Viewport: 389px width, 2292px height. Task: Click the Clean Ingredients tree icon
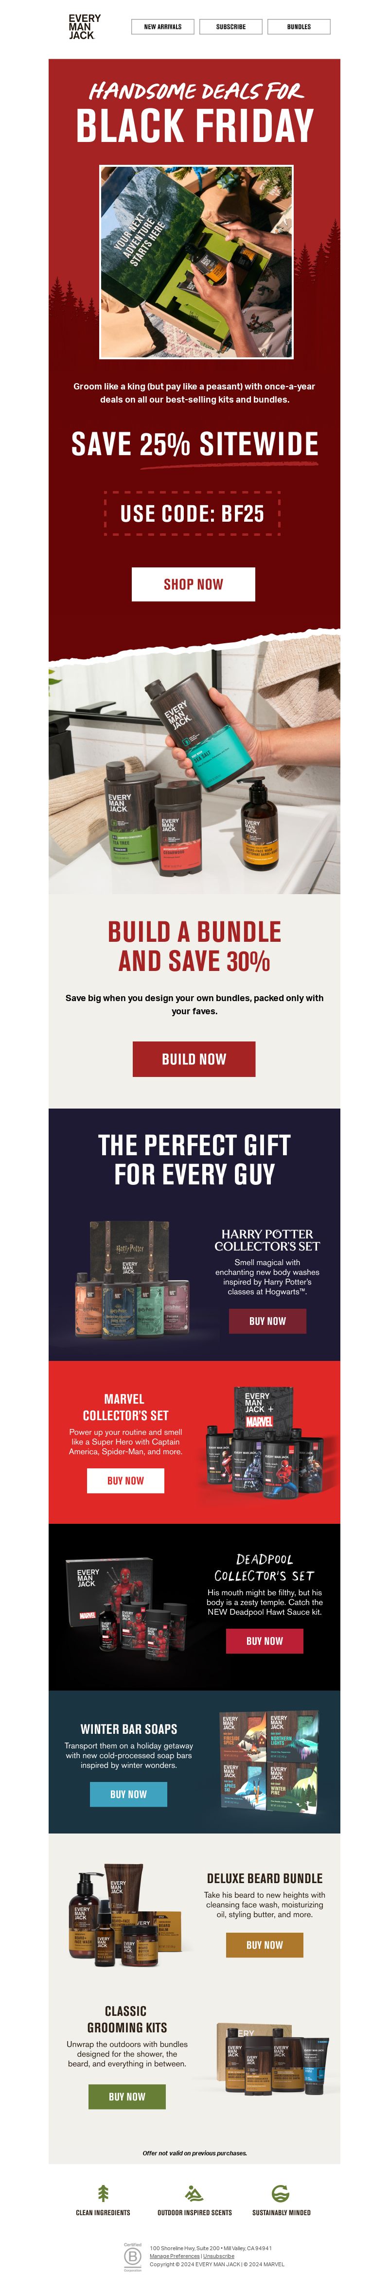click(103, 2193)
